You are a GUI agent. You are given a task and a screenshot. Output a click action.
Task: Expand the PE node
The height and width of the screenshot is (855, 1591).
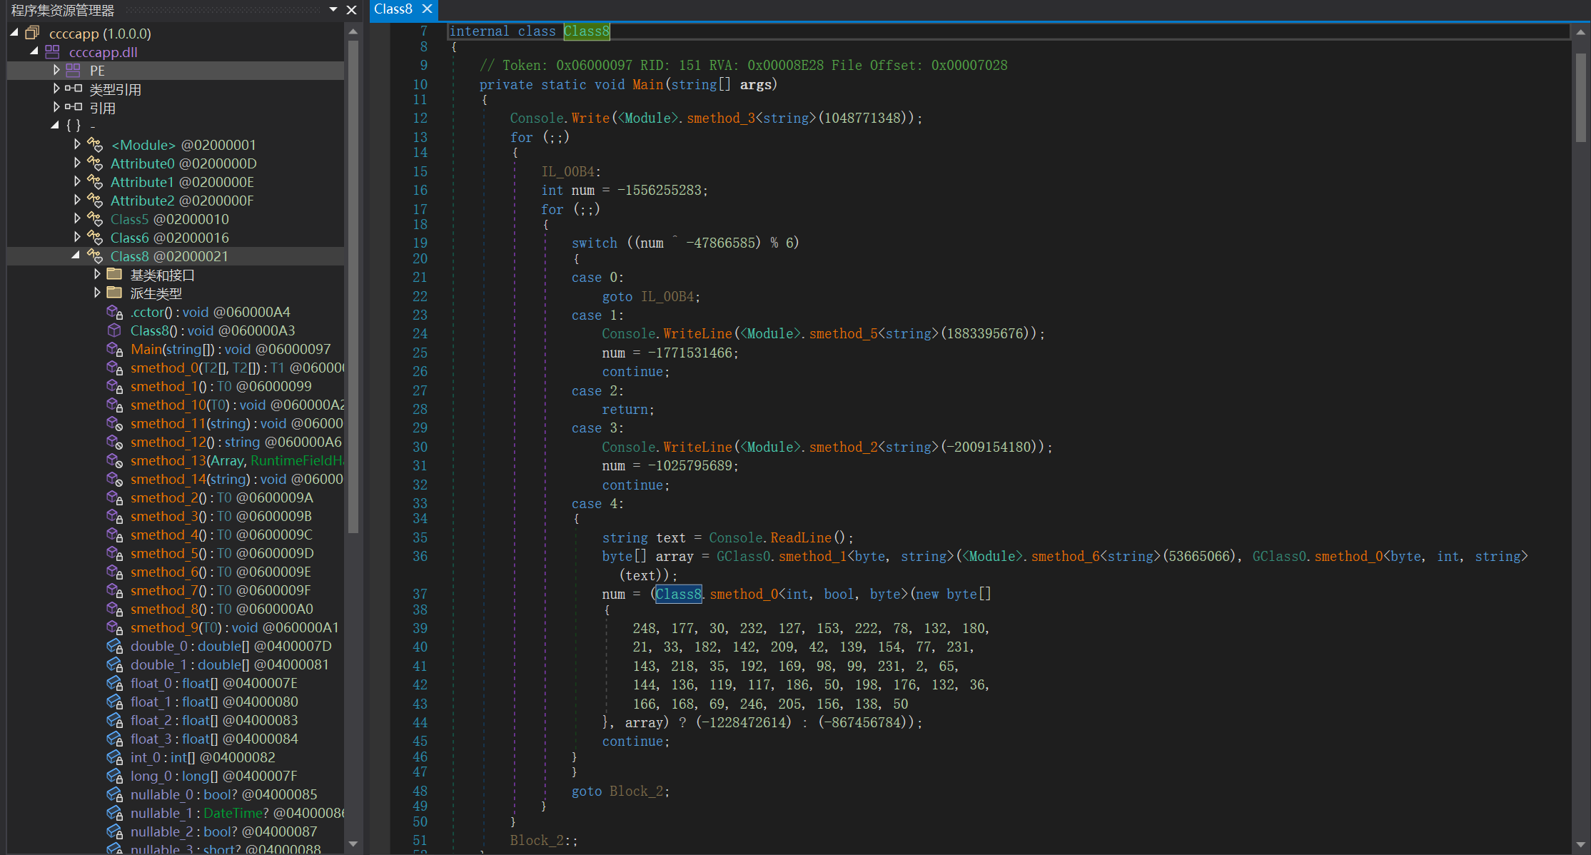pos(56,70)
